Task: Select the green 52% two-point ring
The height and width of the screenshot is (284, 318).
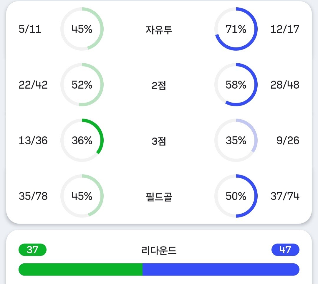Action: [82, 85]
